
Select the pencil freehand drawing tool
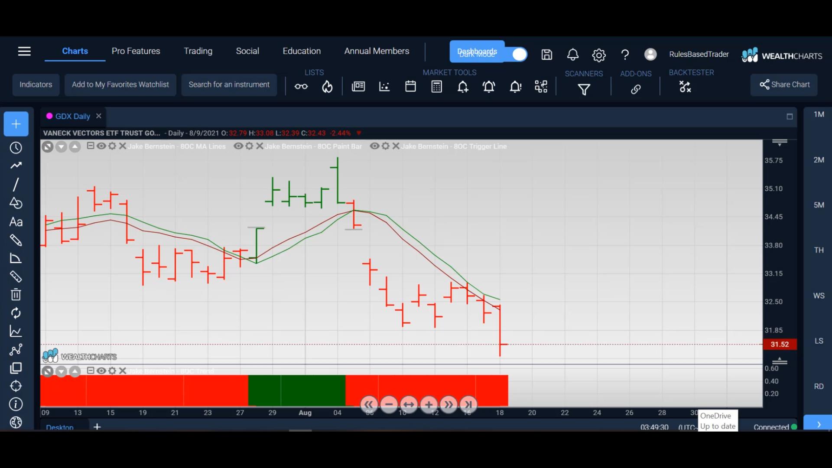tap(16, 240)
